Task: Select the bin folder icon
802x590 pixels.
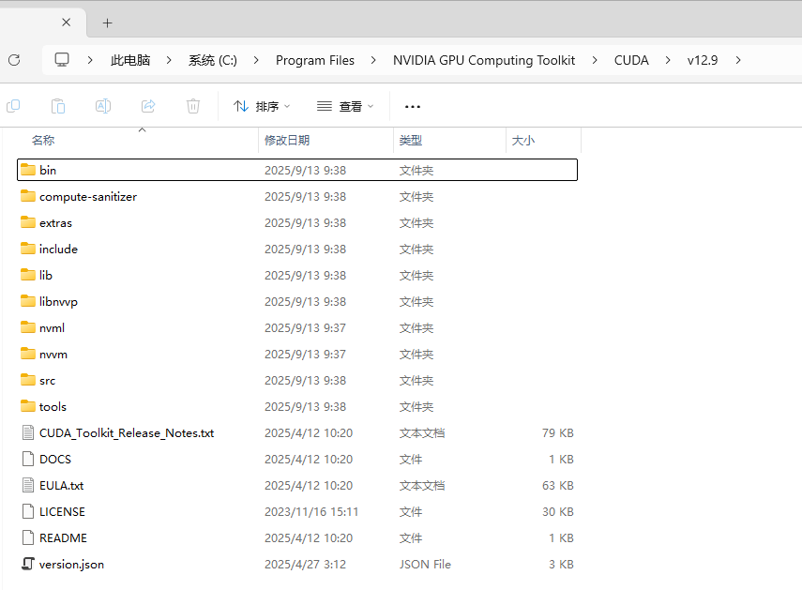Action: coord(28,169)
